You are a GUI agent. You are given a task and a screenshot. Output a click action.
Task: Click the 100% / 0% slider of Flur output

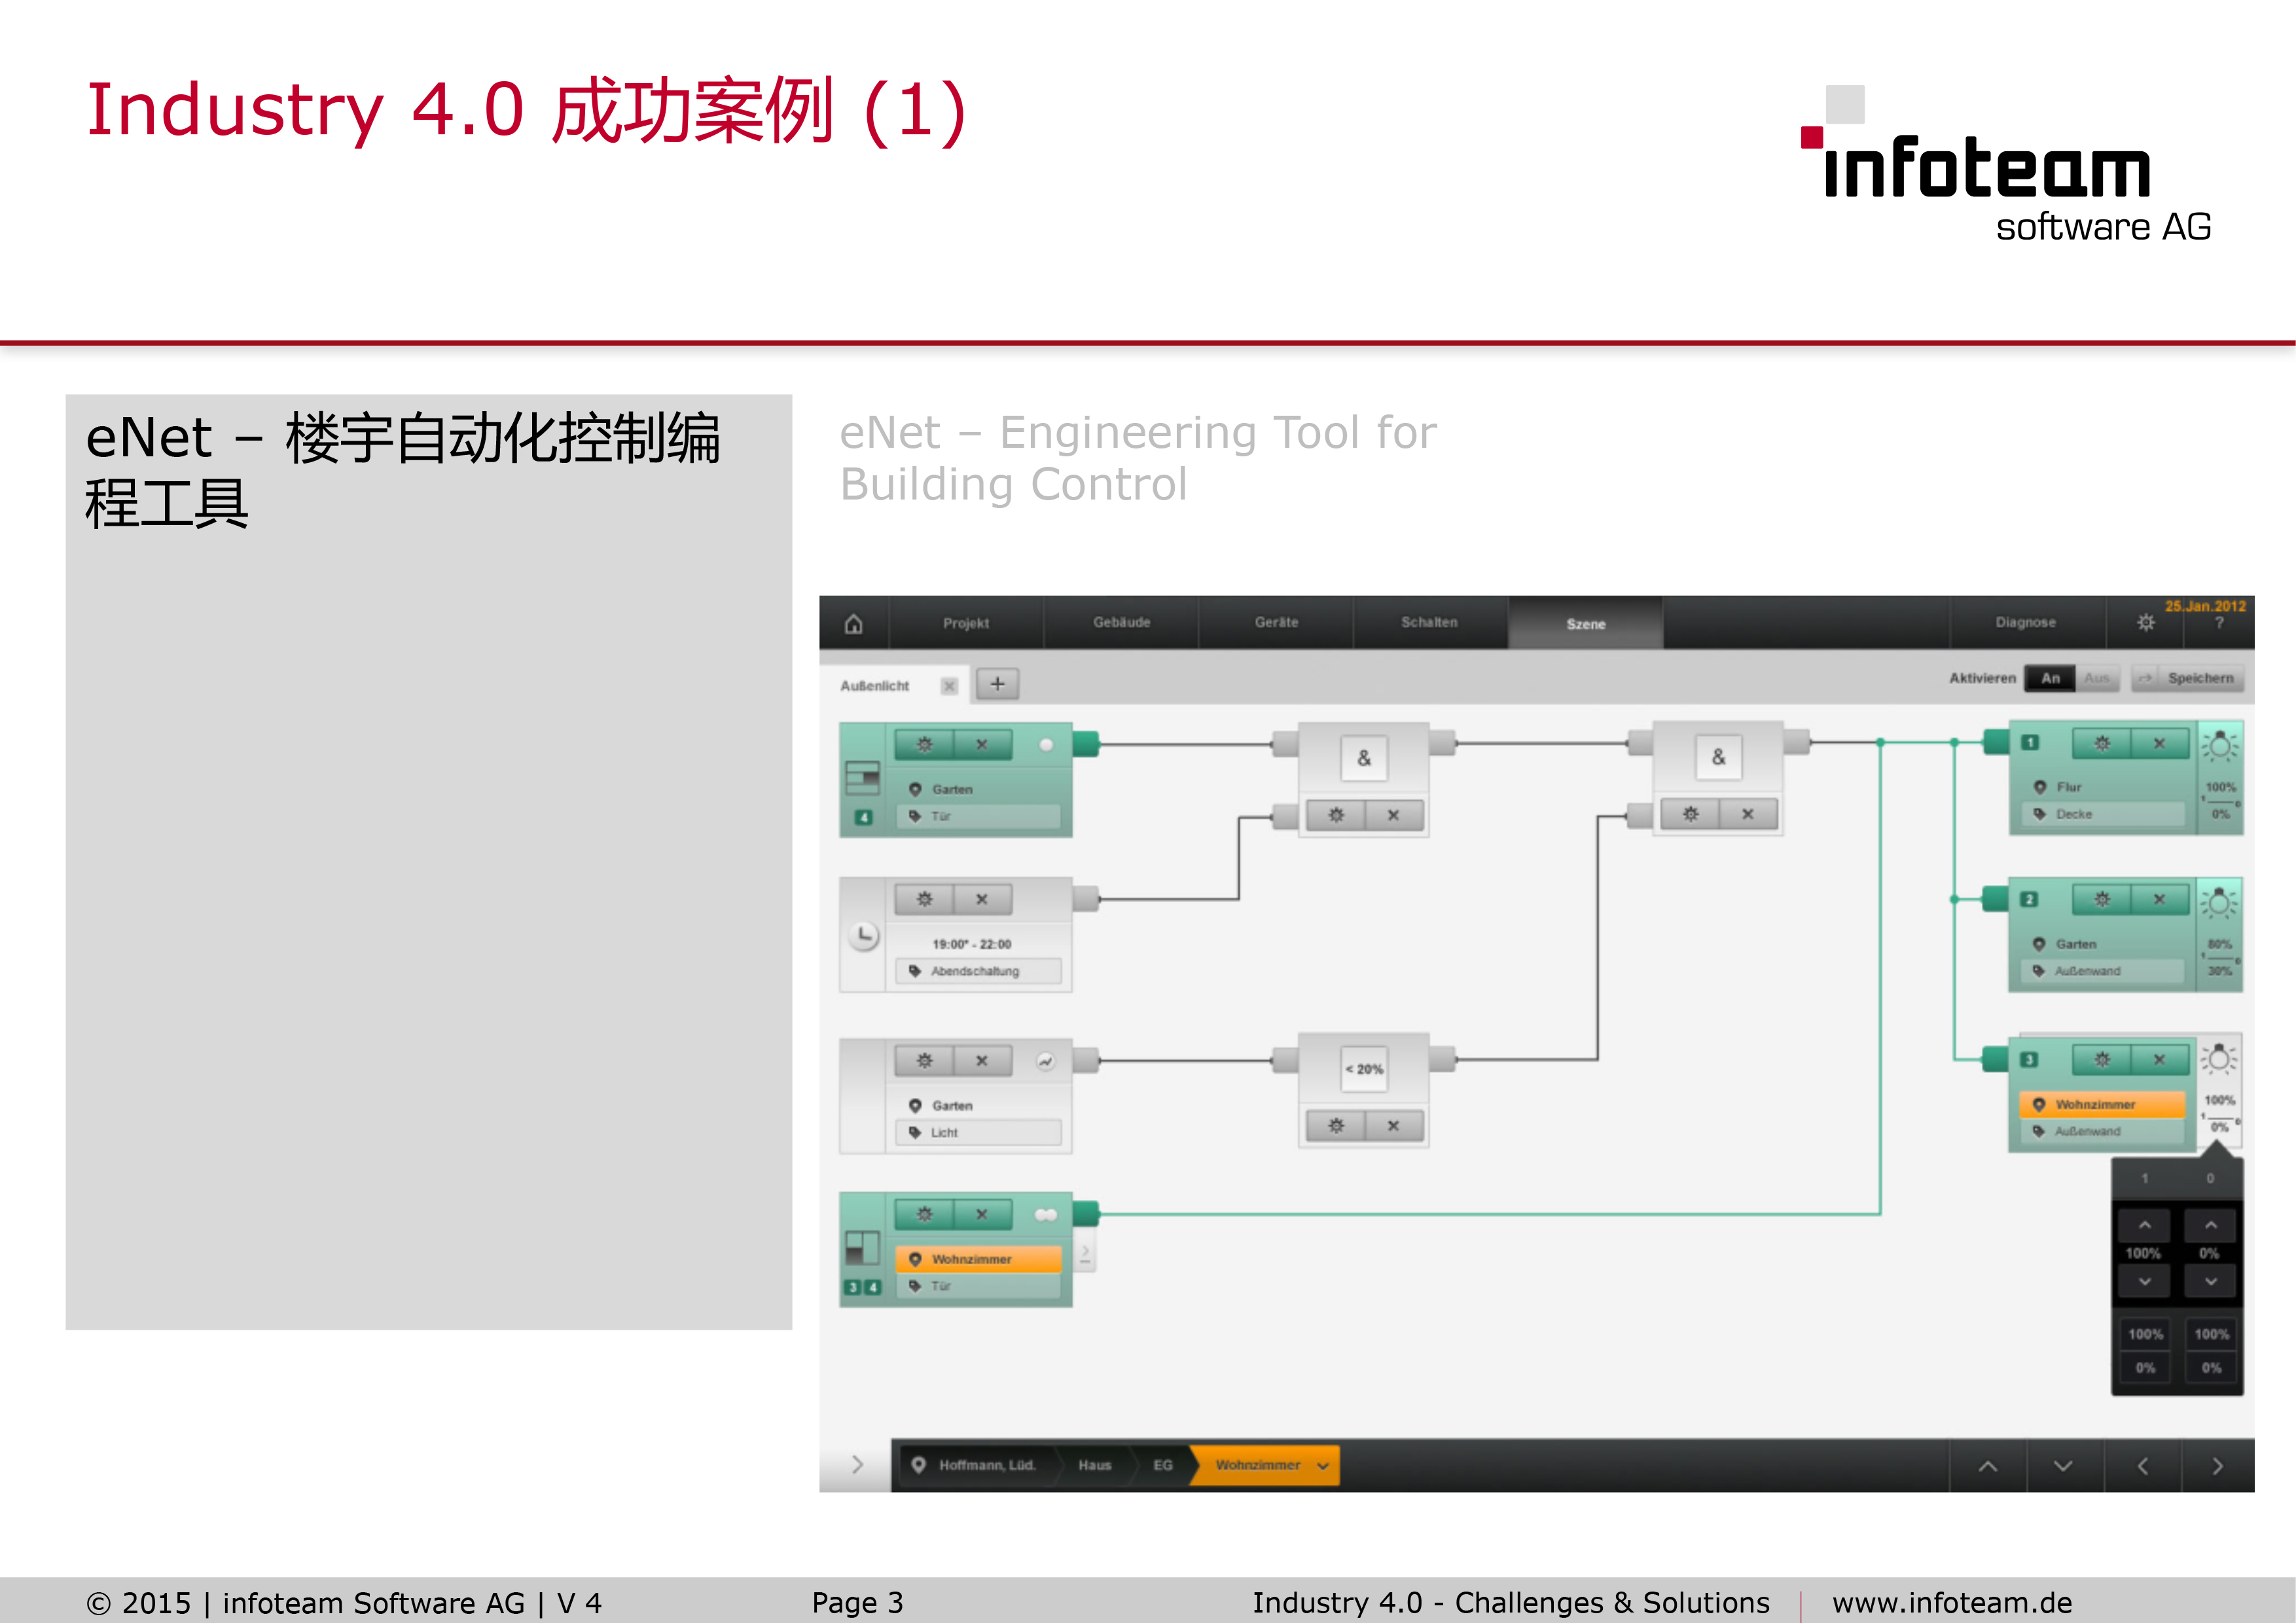(x=2220, y=800)
